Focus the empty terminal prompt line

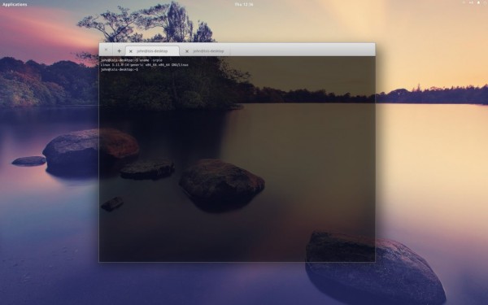pyautogui.click(x=120, y=70)
